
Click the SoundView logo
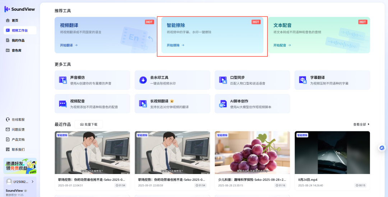[x=19, y=9]
